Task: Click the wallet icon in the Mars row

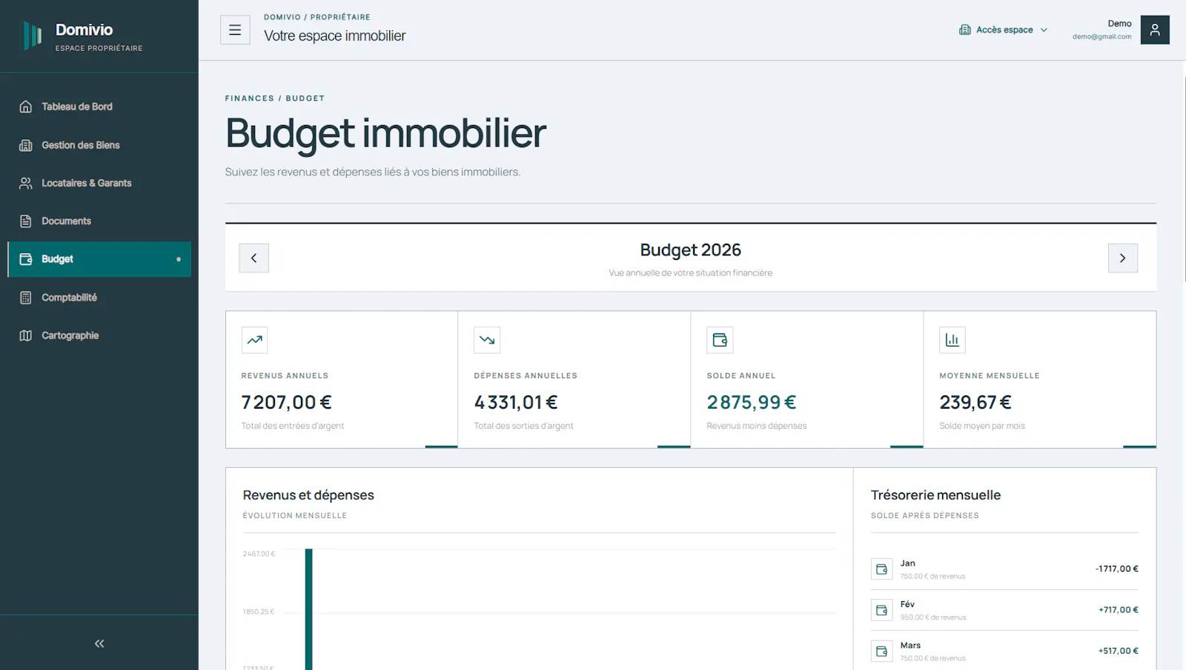Action: click(x=881, y=651)
